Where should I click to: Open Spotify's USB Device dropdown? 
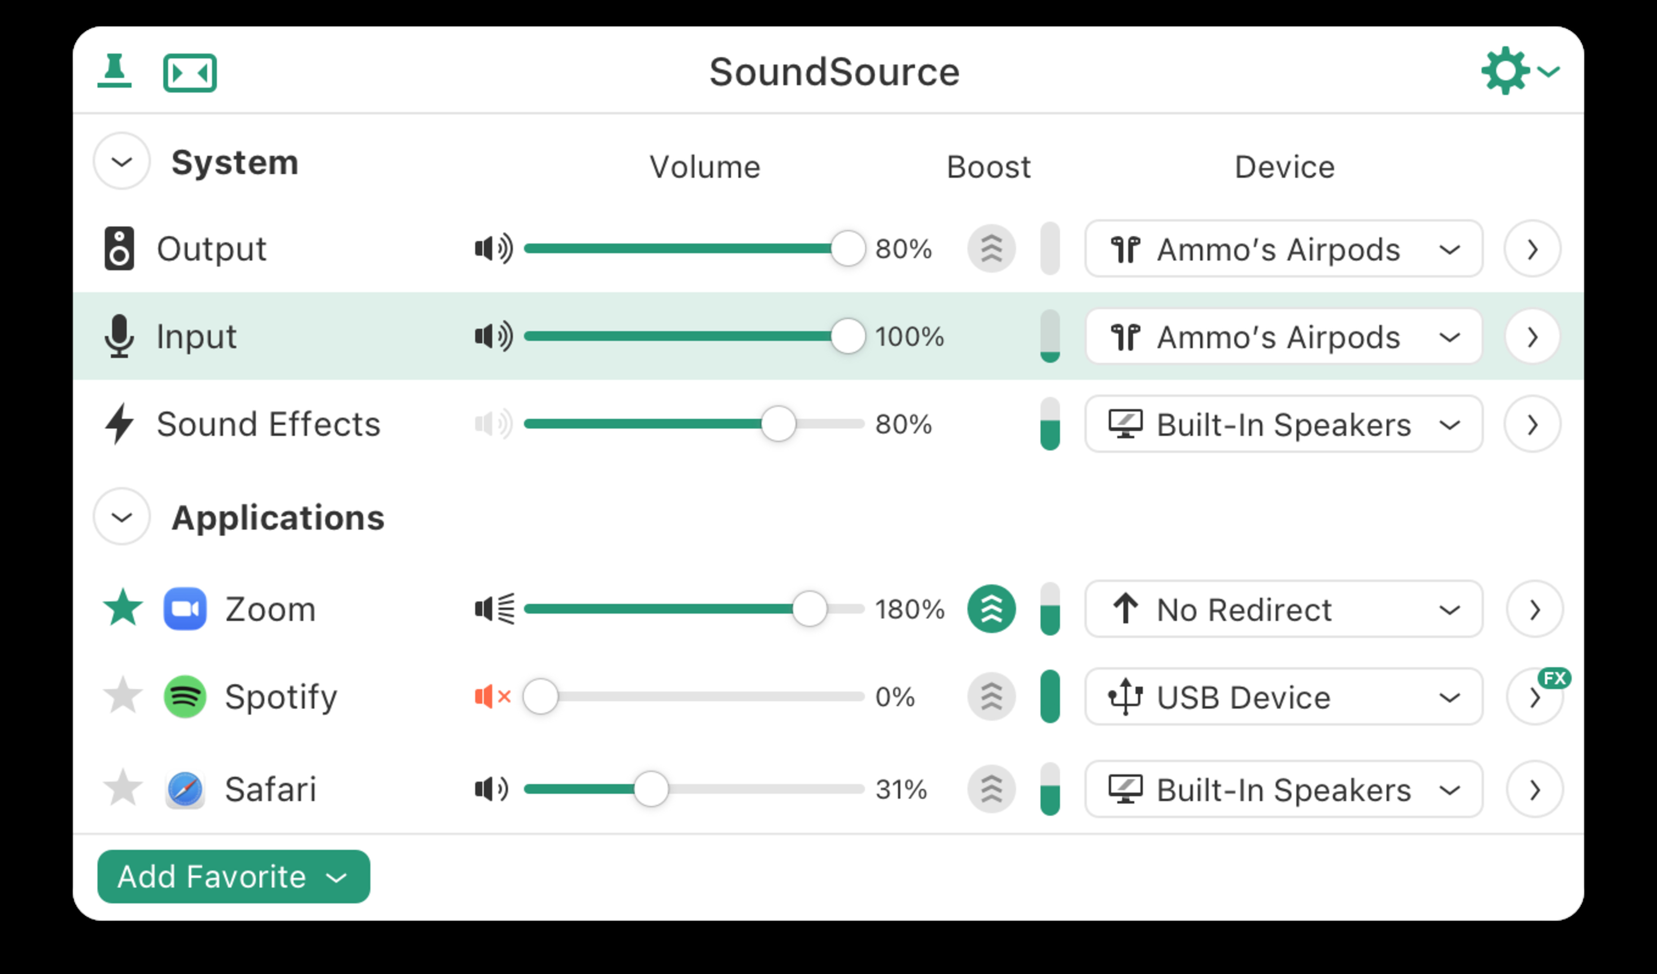(x=1283, y=697)
